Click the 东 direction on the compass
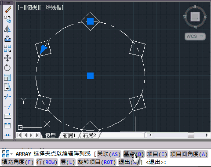211x167 pixels. click(205, 17)
